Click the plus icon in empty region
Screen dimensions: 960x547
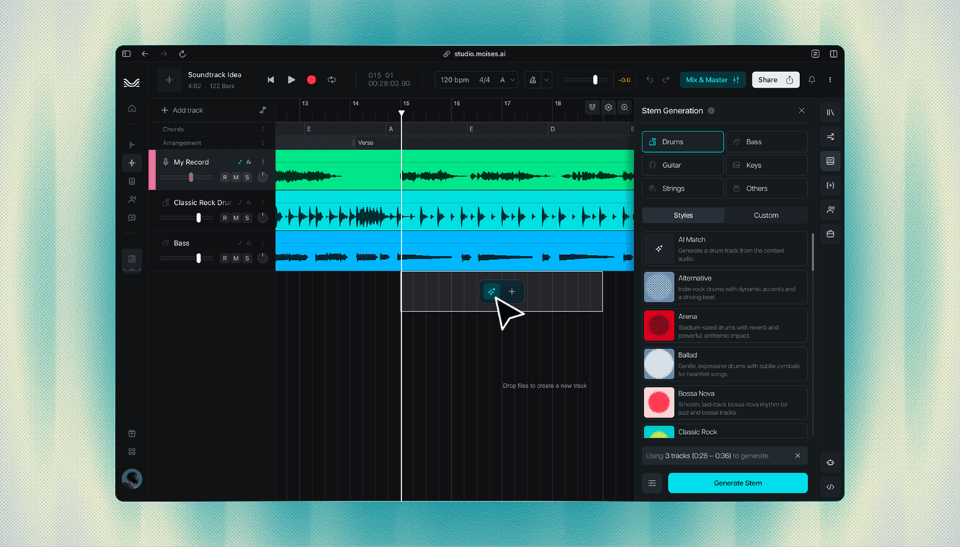click(x=512, y=291)
